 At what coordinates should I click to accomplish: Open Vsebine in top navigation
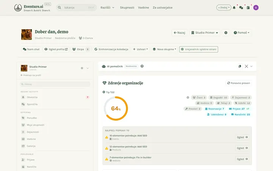143,8
